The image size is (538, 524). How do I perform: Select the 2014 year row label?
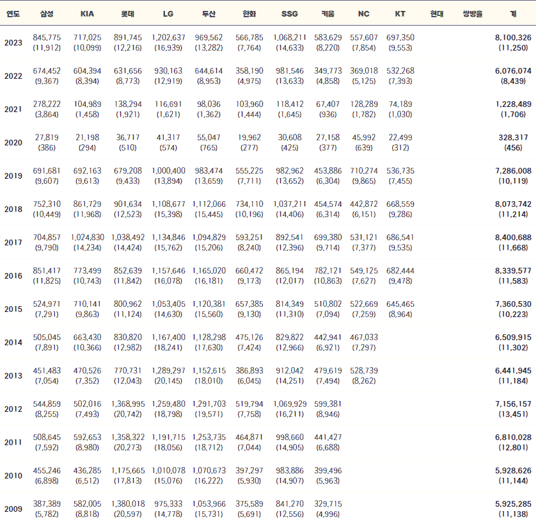(x=13, y=343)
